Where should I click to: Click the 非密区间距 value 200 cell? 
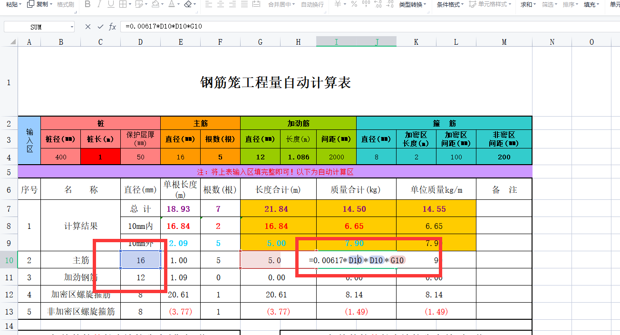tap(504, 157)
